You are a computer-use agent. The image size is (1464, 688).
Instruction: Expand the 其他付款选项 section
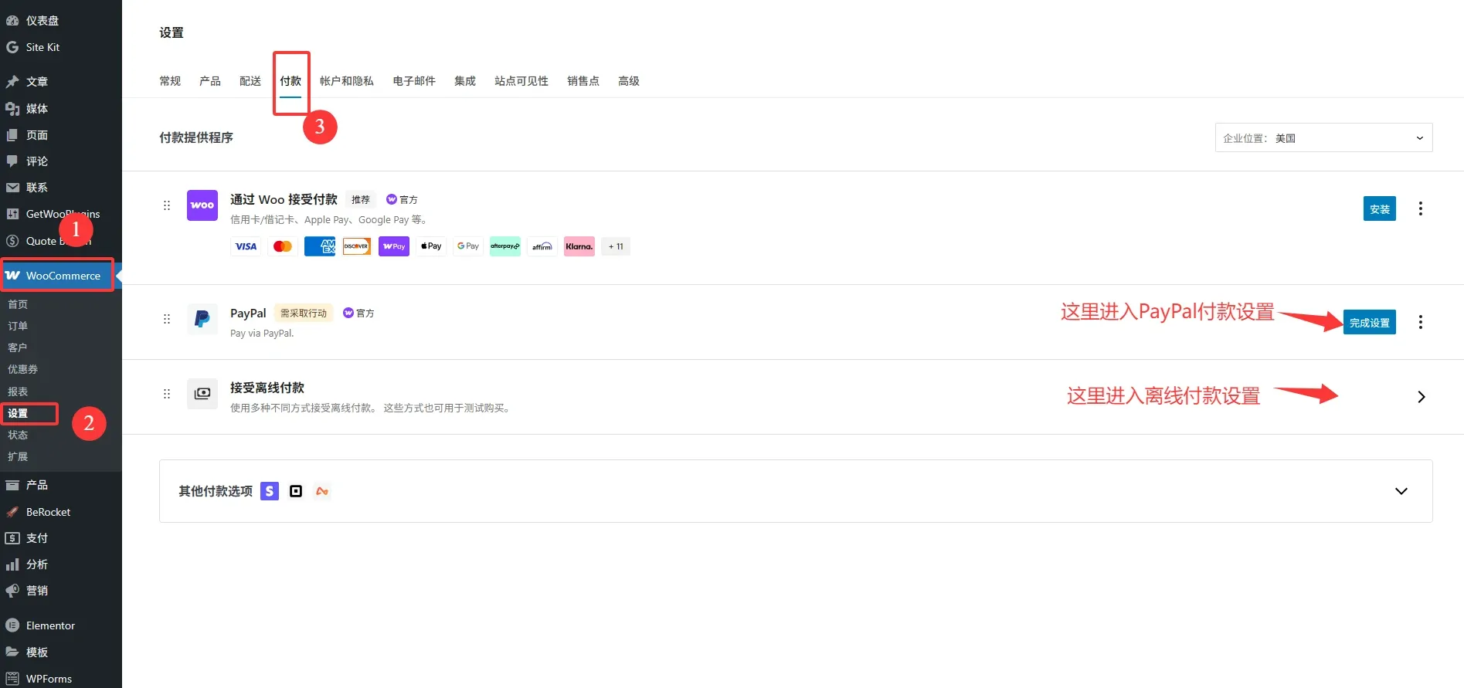point(1401,491)
